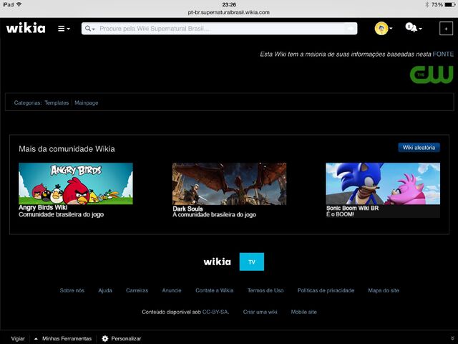Open the user avatar account menu

(384, 29)
